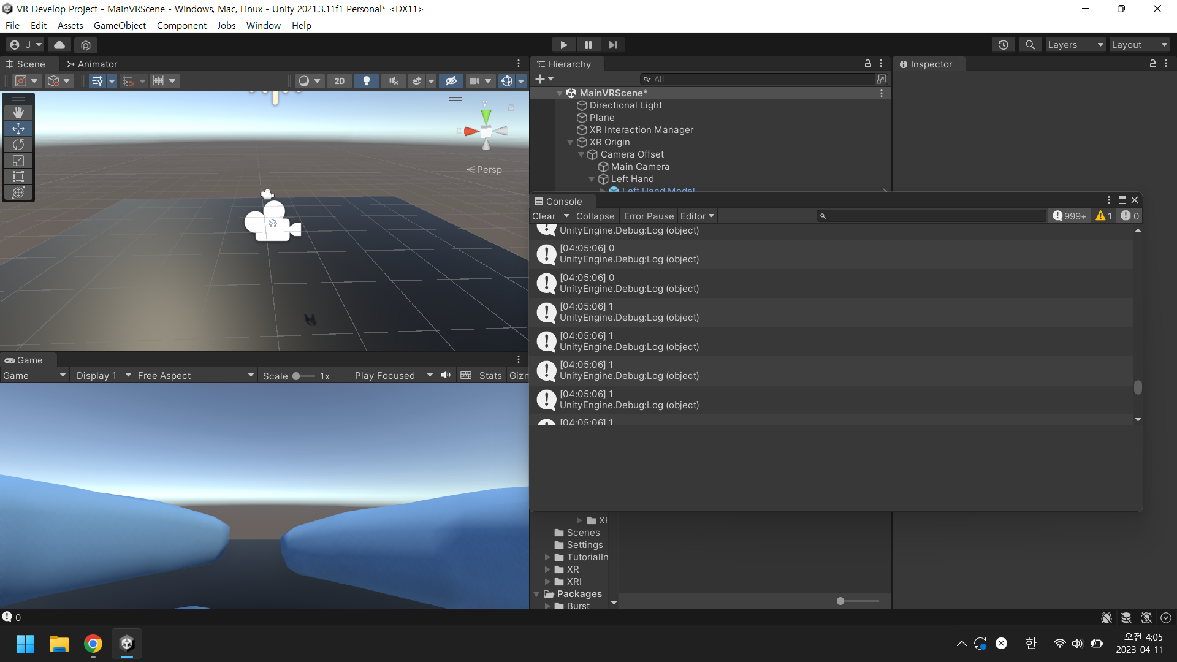The width and height of the screenshot is (1177, 662).
Task: Open Hierarchy create plus button
Action: 544,79
